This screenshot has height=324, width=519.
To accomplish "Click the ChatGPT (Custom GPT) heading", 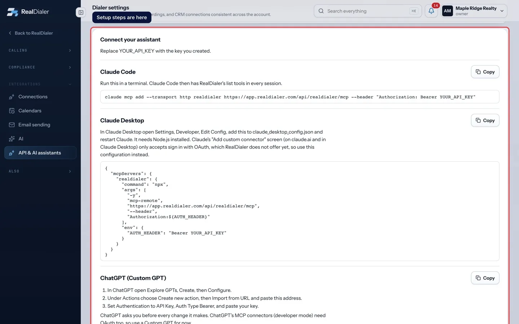I will pyautogui.click(x=133, y=278).
